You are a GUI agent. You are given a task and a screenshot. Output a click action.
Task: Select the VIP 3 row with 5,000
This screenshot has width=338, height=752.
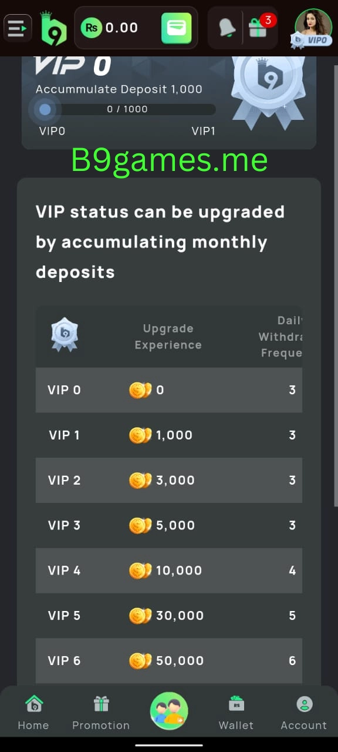169,525
